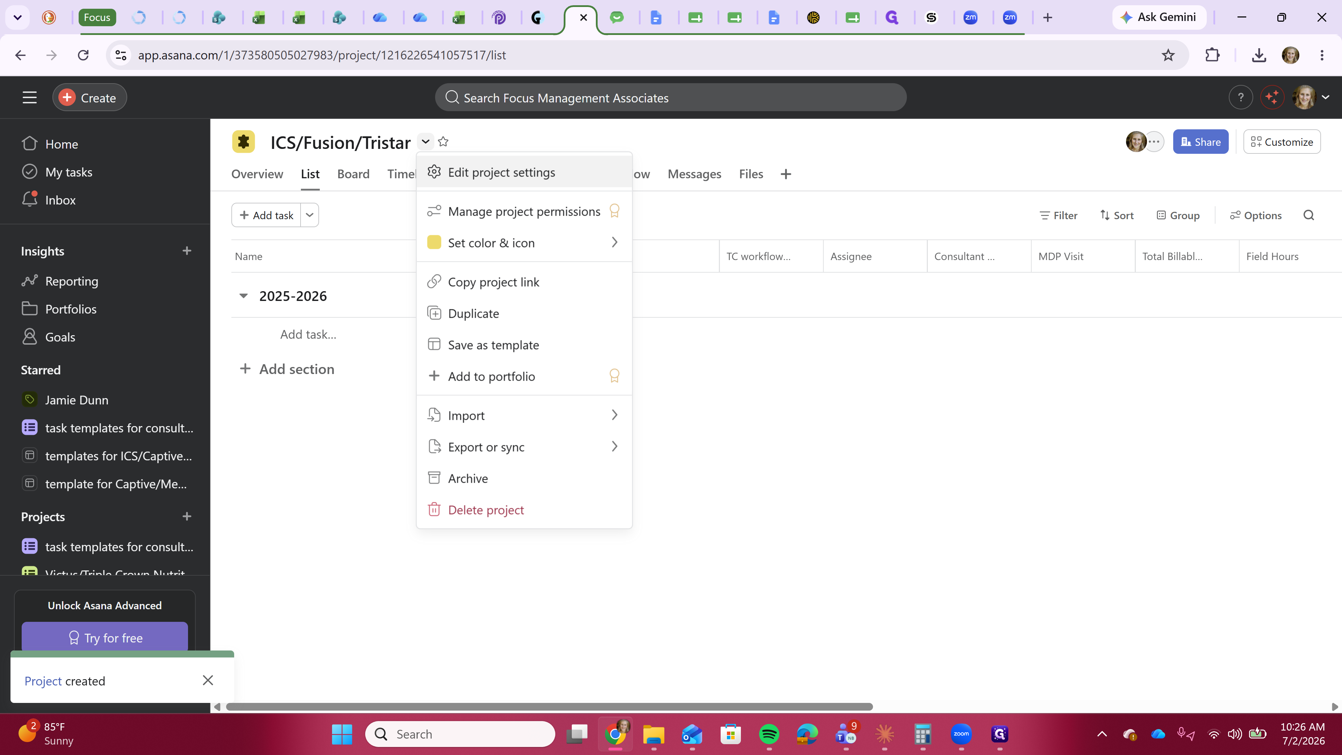This screenshot has width=1342, height=755.
Task: Expand the Add task dropdown arrow
Action: [x=309, y=215]
